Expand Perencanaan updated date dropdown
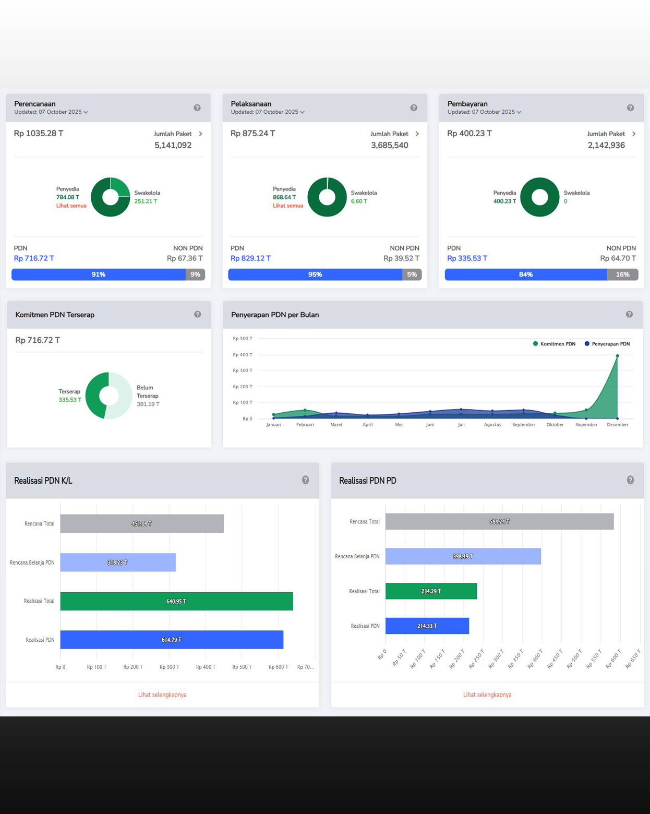650x814 pixels. coord(86,112)
